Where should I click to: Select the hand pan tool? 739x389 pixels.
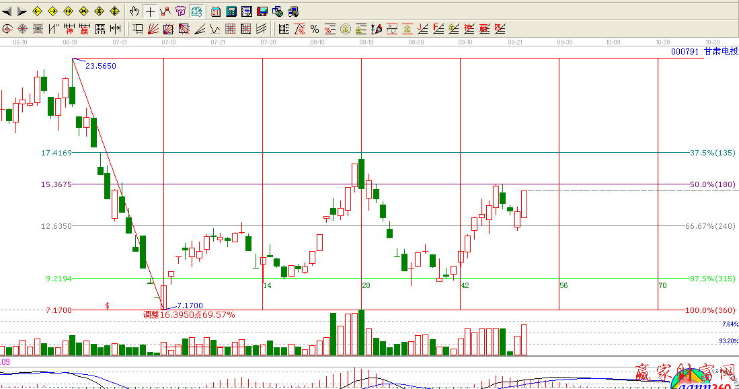[x=134, y=11]
